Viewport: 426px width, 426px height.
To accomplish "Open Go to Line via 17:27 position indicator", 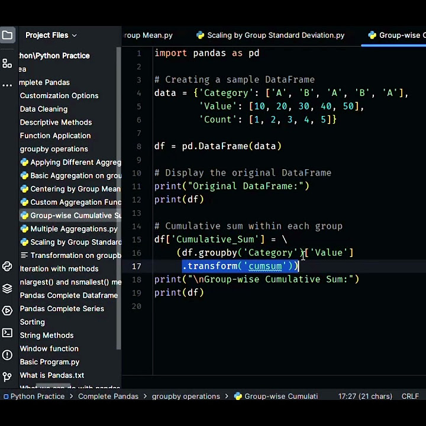I will click(365, 396).
